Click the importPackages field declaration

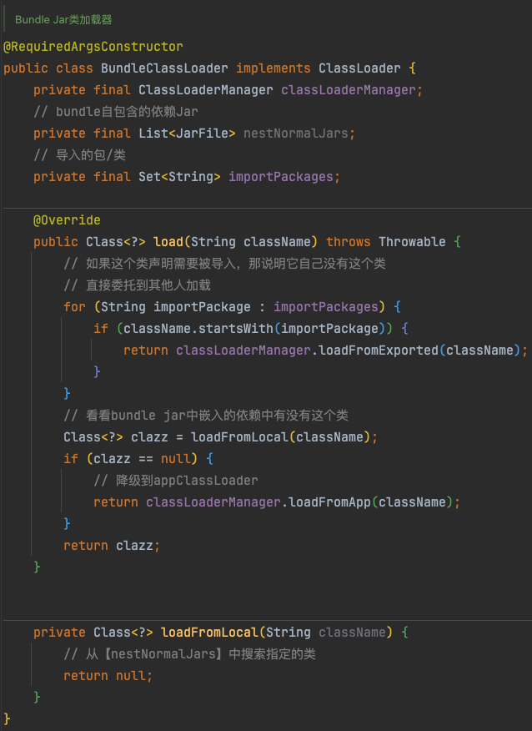(x=281, y=177)
